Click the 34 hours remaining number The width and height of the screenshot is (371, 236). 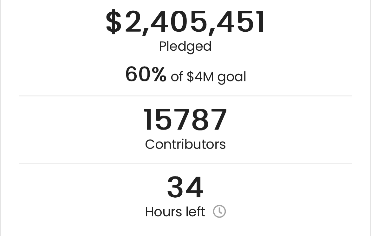click(185, 187)
